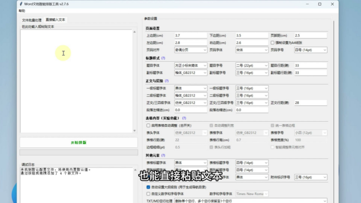This screenshot has height=203, width=361.
Task: Open the 正文/三四级字号 dropdown
Action: pos(252,103)
